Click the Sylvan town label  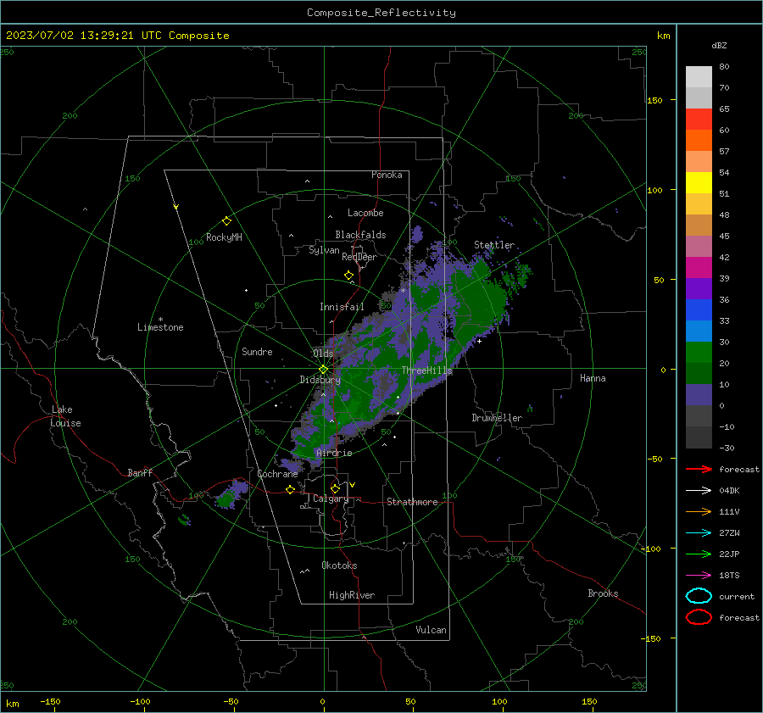[x=324, y=250]
